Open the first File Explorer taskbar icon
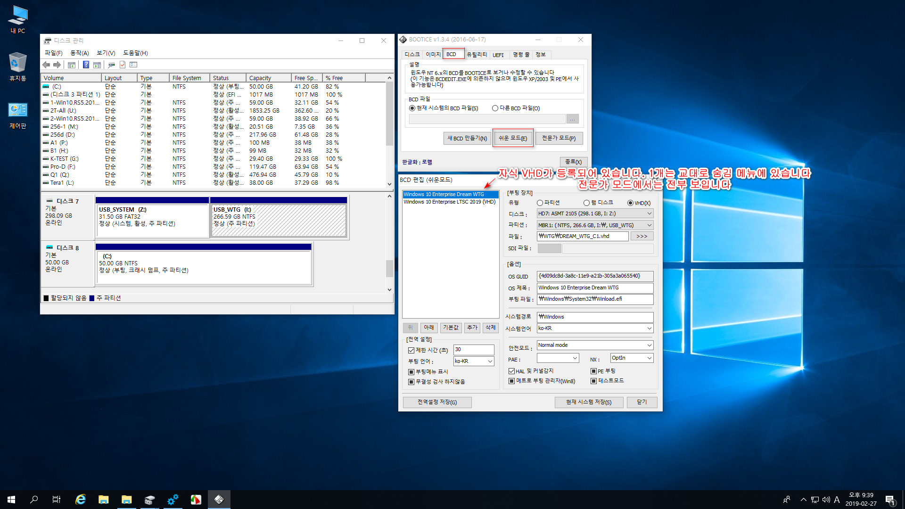 coord(104,500)
